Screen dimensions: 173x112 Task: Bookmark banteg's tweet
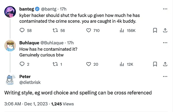pyautogui.click(x=155, y=31)
